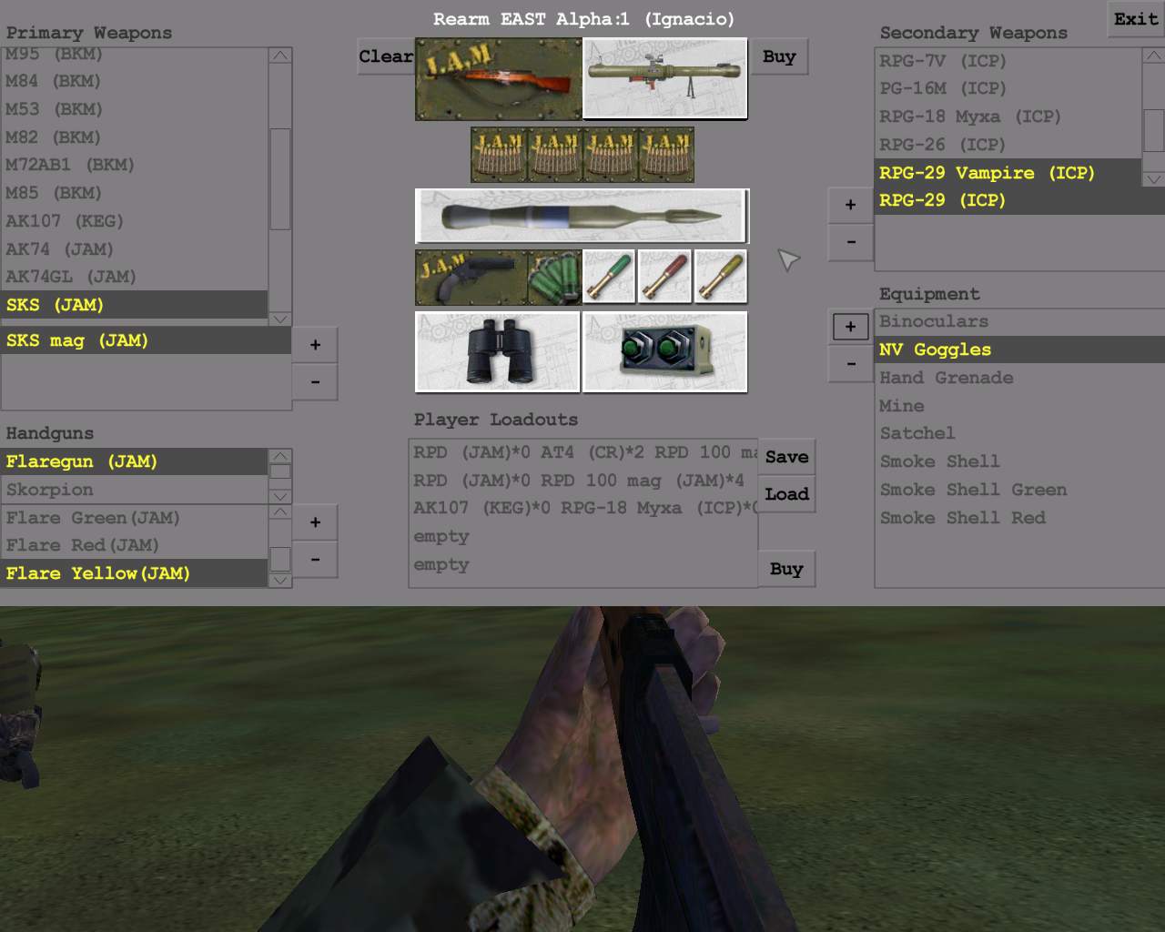Select Flare Red (JAM) ammo
The height and width of the screenshot is (932, 1165).
click(135, 545)
